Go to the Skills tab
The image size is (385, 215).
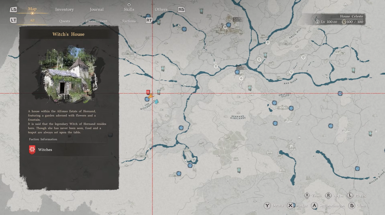click(129, 9)
